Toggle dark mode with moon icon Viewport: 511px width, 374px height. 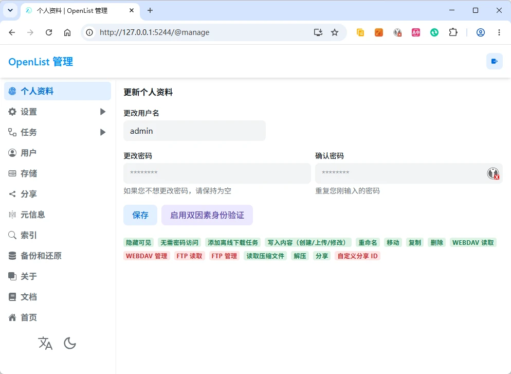70,343
